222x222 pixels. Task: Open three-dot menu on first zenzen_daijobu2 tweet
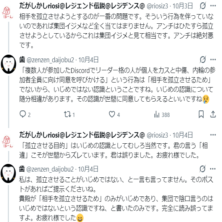[213, 60]
